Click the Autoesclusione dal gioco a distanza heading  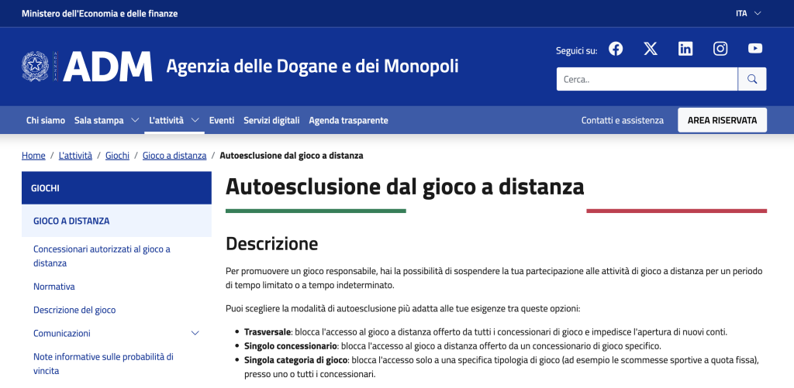click(x=405, y=187)
